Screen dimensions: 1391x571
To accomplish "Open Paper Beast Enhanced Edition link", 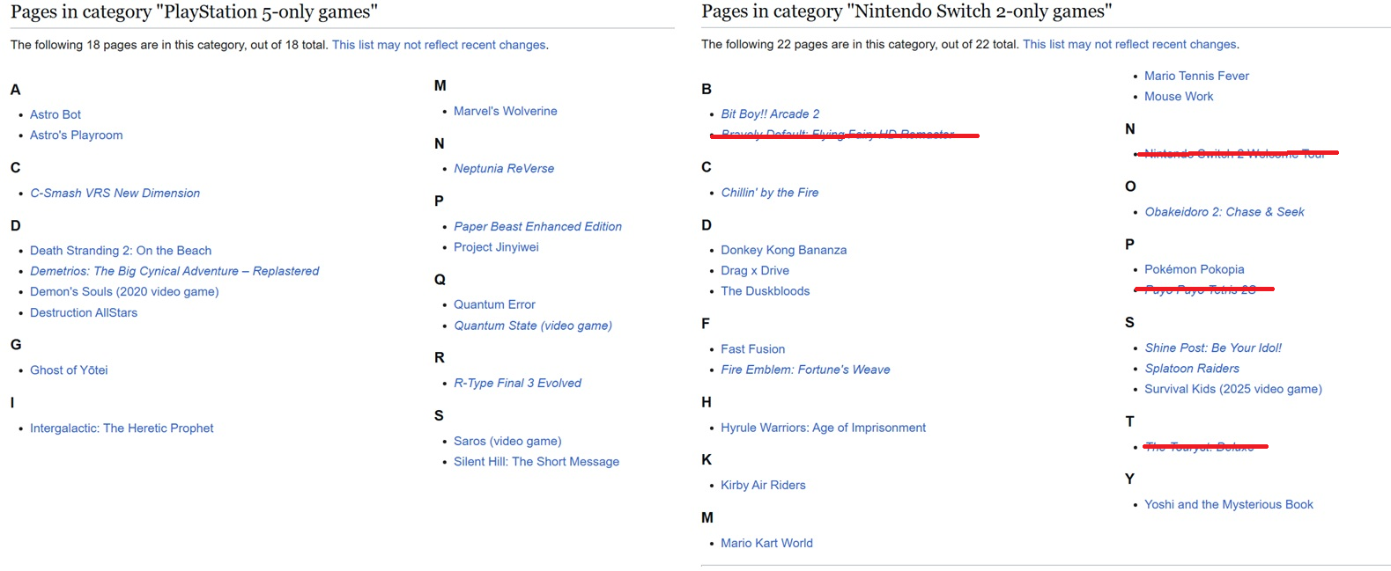I will click(x=538, y=226).
